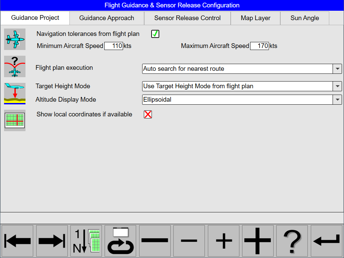Select the local coordinates map grid icon

pyautogui.click(x=15, y=120)
